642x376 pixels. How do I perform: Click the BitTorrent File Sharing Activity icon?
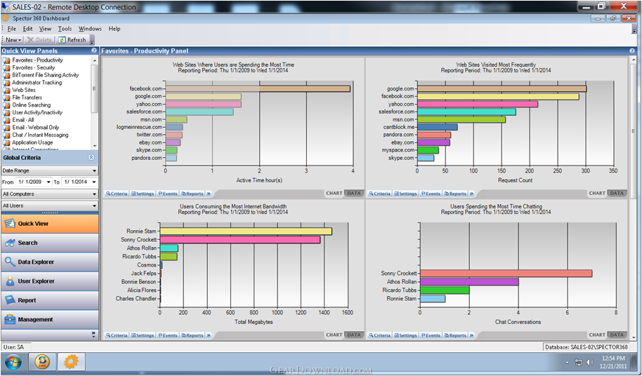pos(6,75)
